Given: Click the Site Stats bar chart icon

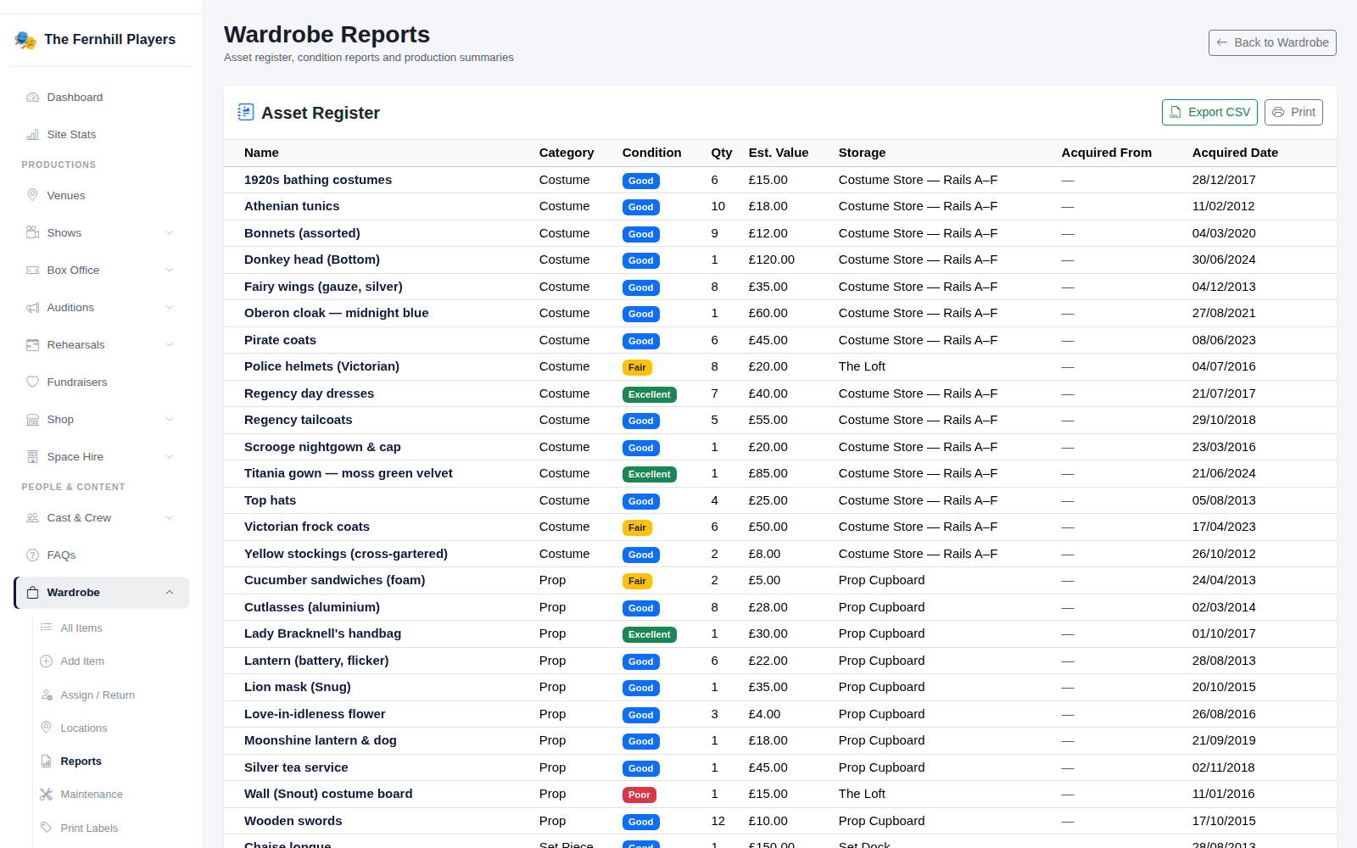Looking at the screenshot, I should pyautogui.click(x=32, y=135).
